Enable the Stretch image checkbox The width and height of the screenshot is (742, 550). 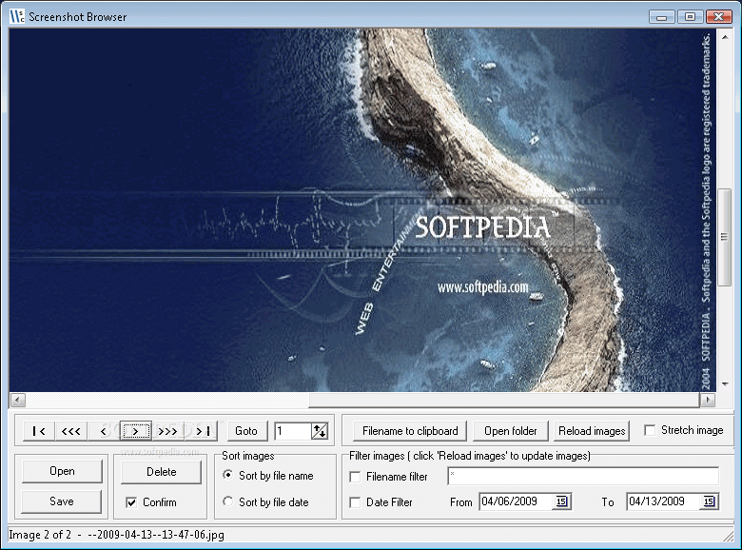[x=650, y=430]
